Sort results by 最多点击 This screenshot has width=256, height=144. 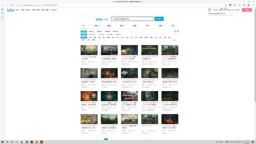(x=92, y=31)
